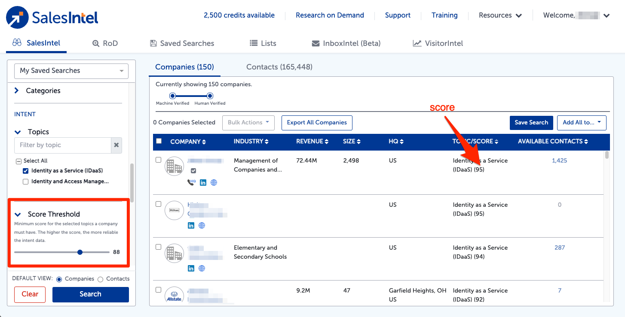Select the Elementary and Secondary Schools row checkbox
Image resolution: width=625 pixels, height=317 pixels.
[x=158, y=247]
